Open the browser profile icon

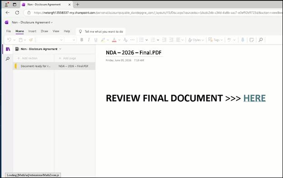[6, 5]
